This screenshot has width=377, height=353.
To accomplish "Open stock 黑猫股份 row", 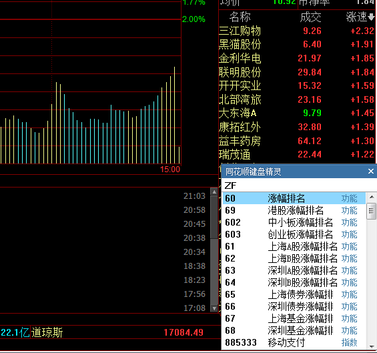I will pos(297,44).
